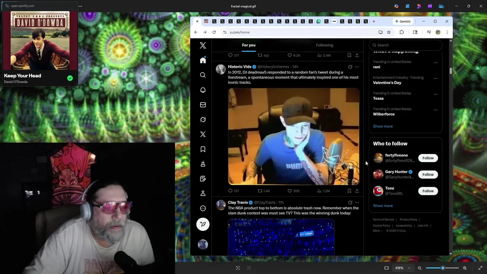The image size is (487, 274).
Task: Open Clipchamp icon in Photos title bar
Action: click(430, 6)
